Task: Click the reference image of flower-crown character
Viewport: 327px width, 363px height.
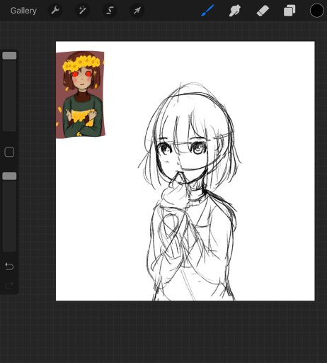Action: [80, 94]
